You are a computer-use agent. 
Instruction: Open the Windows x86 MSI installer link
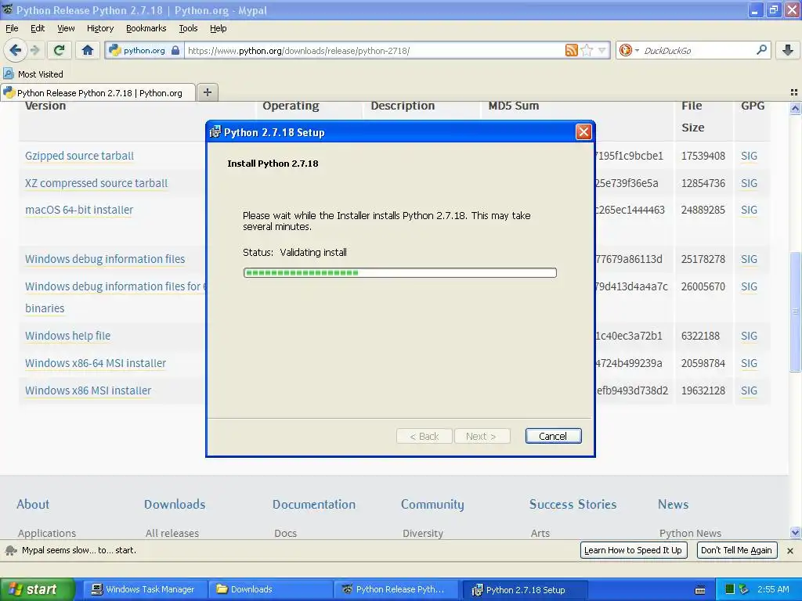pyautogui.click(x=88, y=390)
